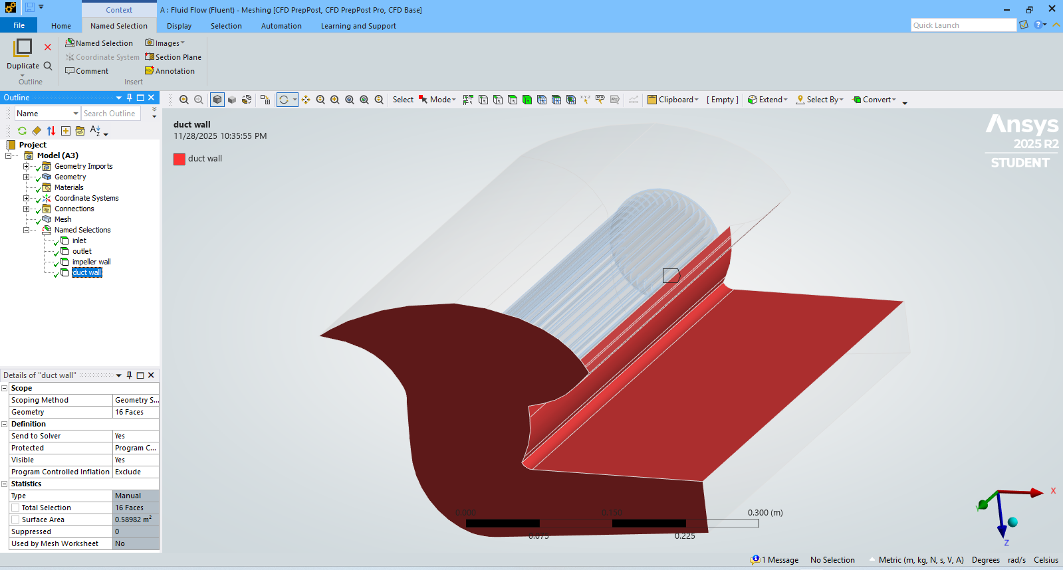The width and height of the screenshot is (1063, 570).
Task: Click the Search Outline field
Action: (110, 114)
